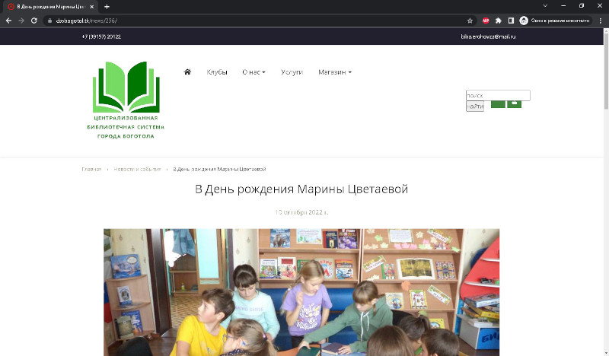Screen dimensions: 609x356
Task: Open the Клубы menu item
Action: [x=217, y=72]
